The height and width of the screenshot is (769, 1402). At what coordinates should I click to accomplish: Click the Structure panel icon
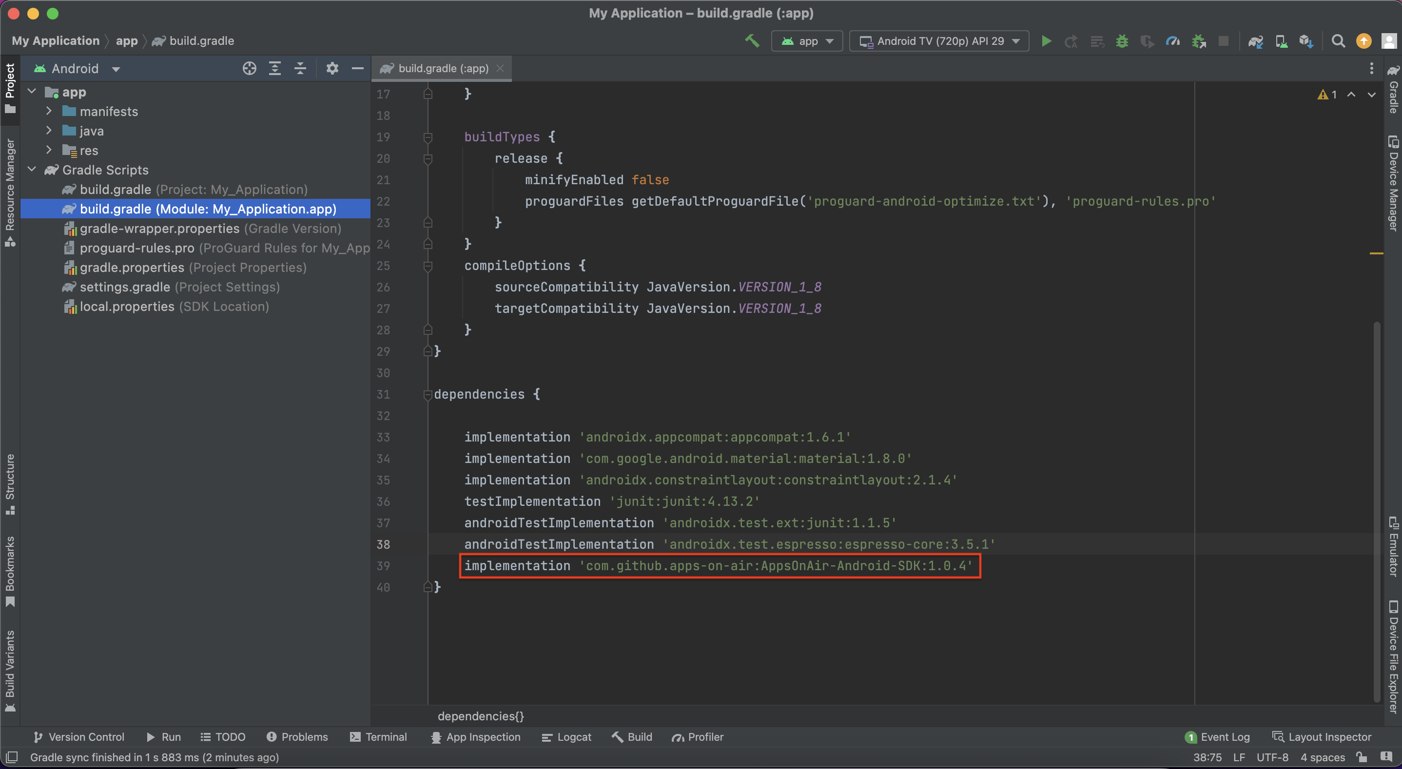click(10, 502)
